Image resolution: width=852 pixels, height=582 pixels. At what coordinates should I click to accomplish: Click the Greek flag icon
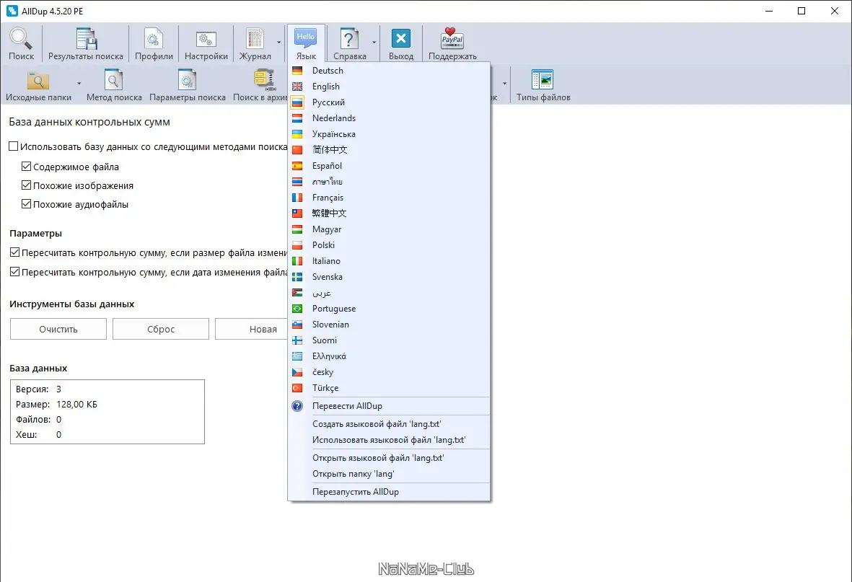(297, 356)
